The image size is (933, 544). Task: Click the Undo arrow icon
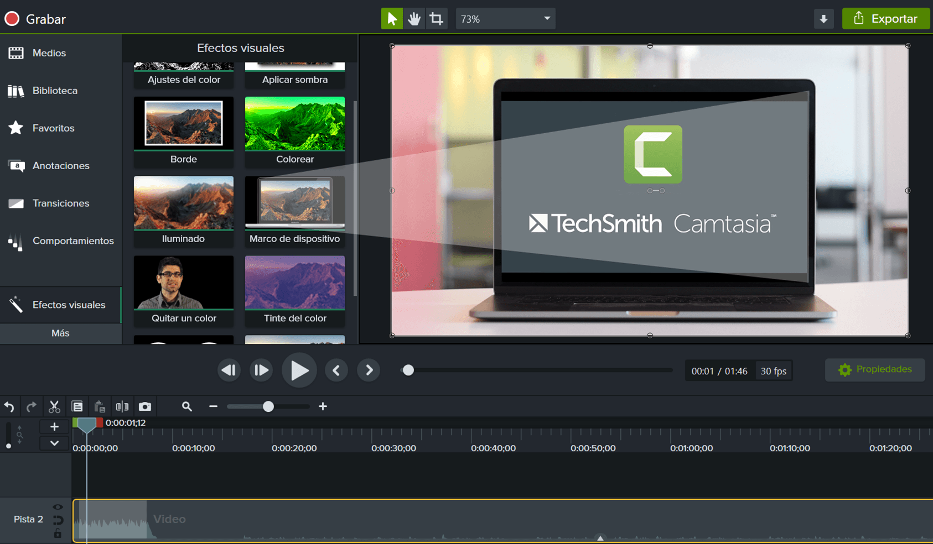(9, 407)
